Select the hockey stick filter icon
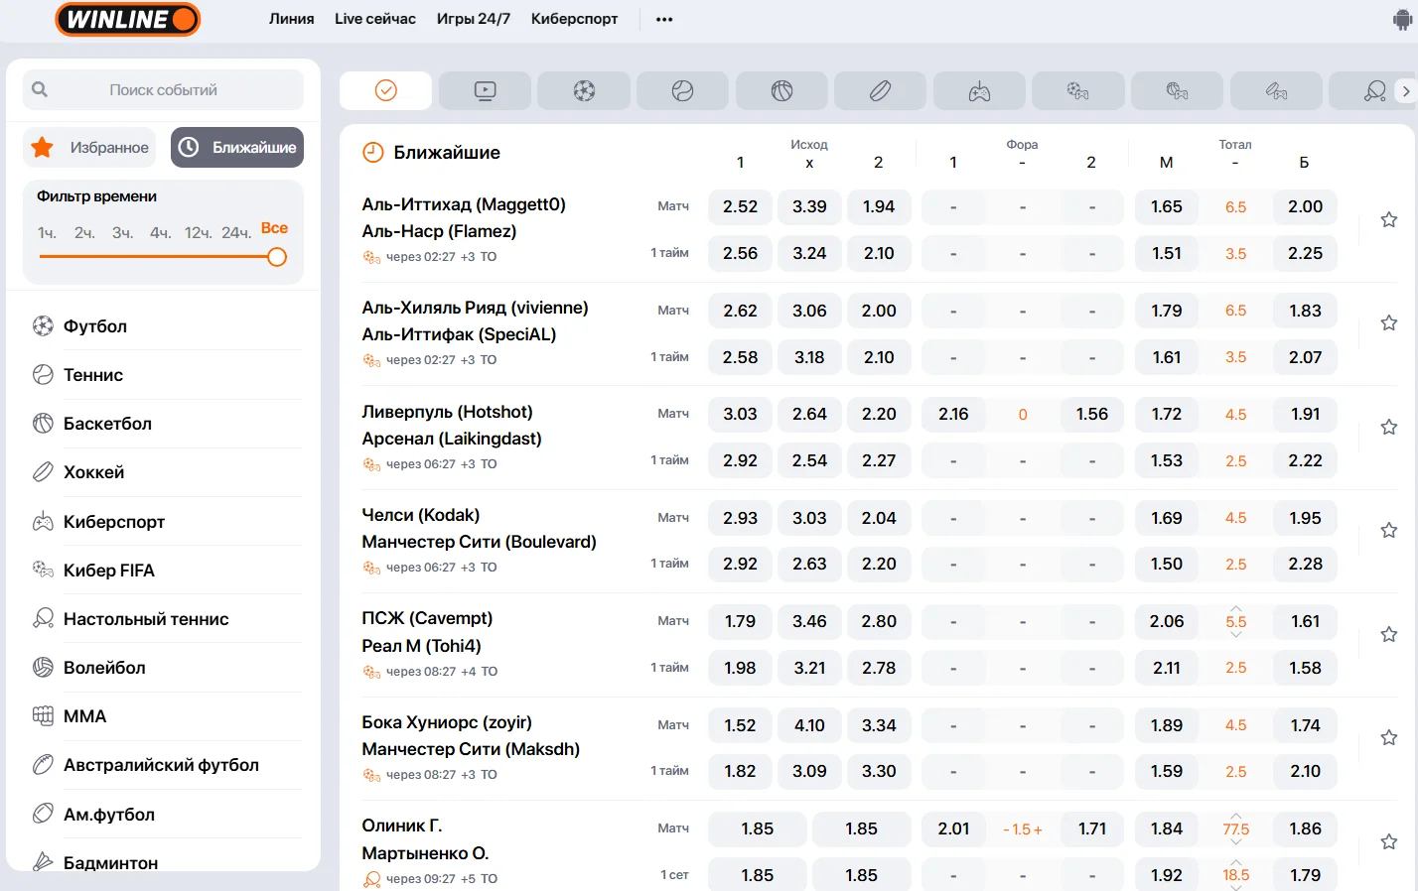 pos(880,91)
